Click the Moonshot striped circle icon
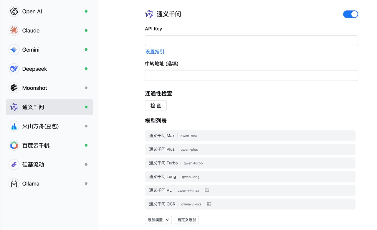The width and height of the screenshot is (377, 230). tap(14, 88)
